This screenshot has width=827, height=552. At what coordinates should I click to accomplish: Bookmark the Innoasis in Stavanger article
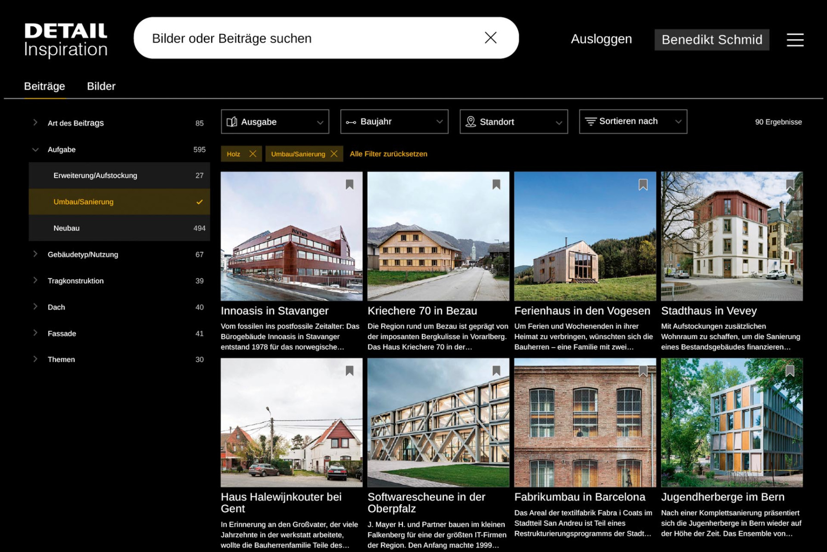point(350,184)
